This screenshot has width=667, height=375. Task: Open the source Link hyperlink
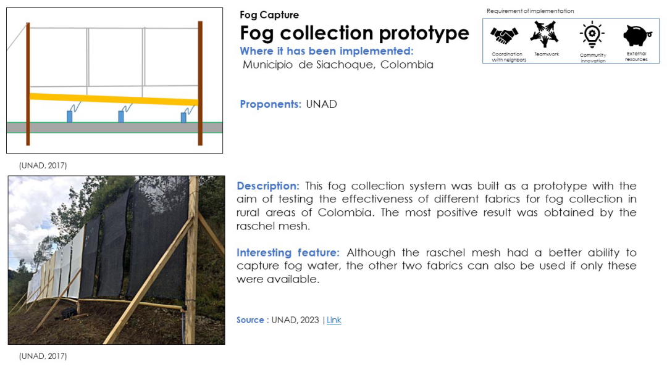pos(334,320)
